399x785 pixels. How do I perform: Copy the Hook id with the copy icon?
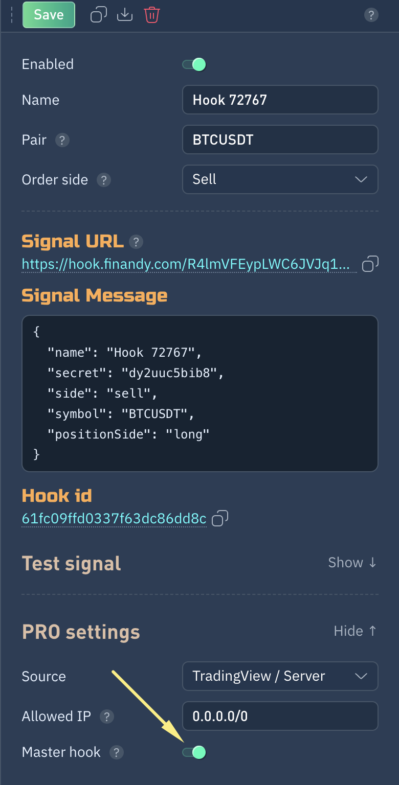click(x=219, y=518)
